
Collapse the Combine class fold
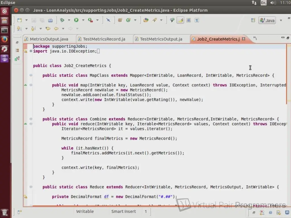pos(31,119)
